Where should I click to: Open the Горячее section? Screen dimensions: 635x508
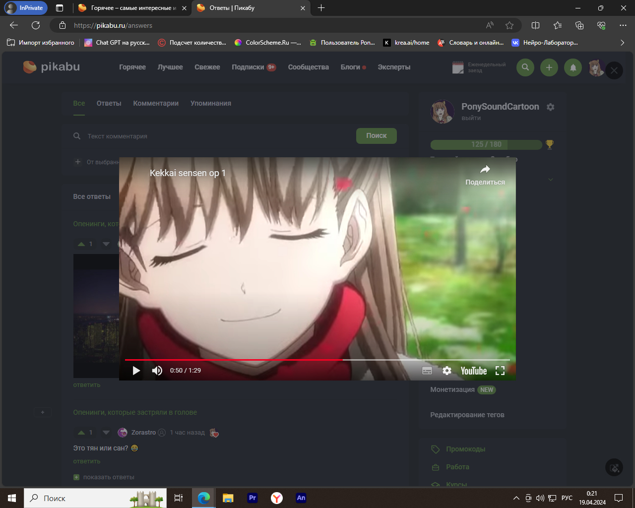(132, 67)
